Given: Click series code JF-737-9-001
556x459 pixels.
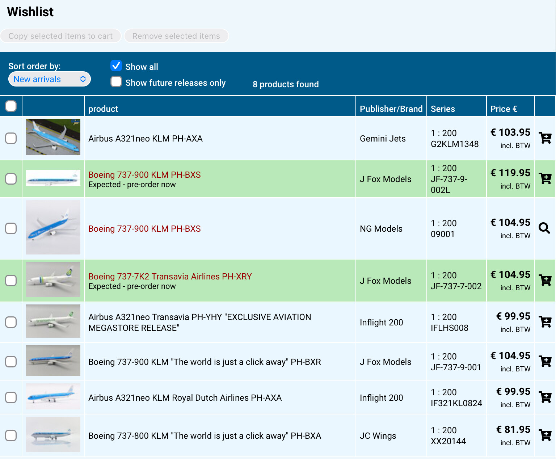Looking at the screenshot, I should tap(456, 367).
